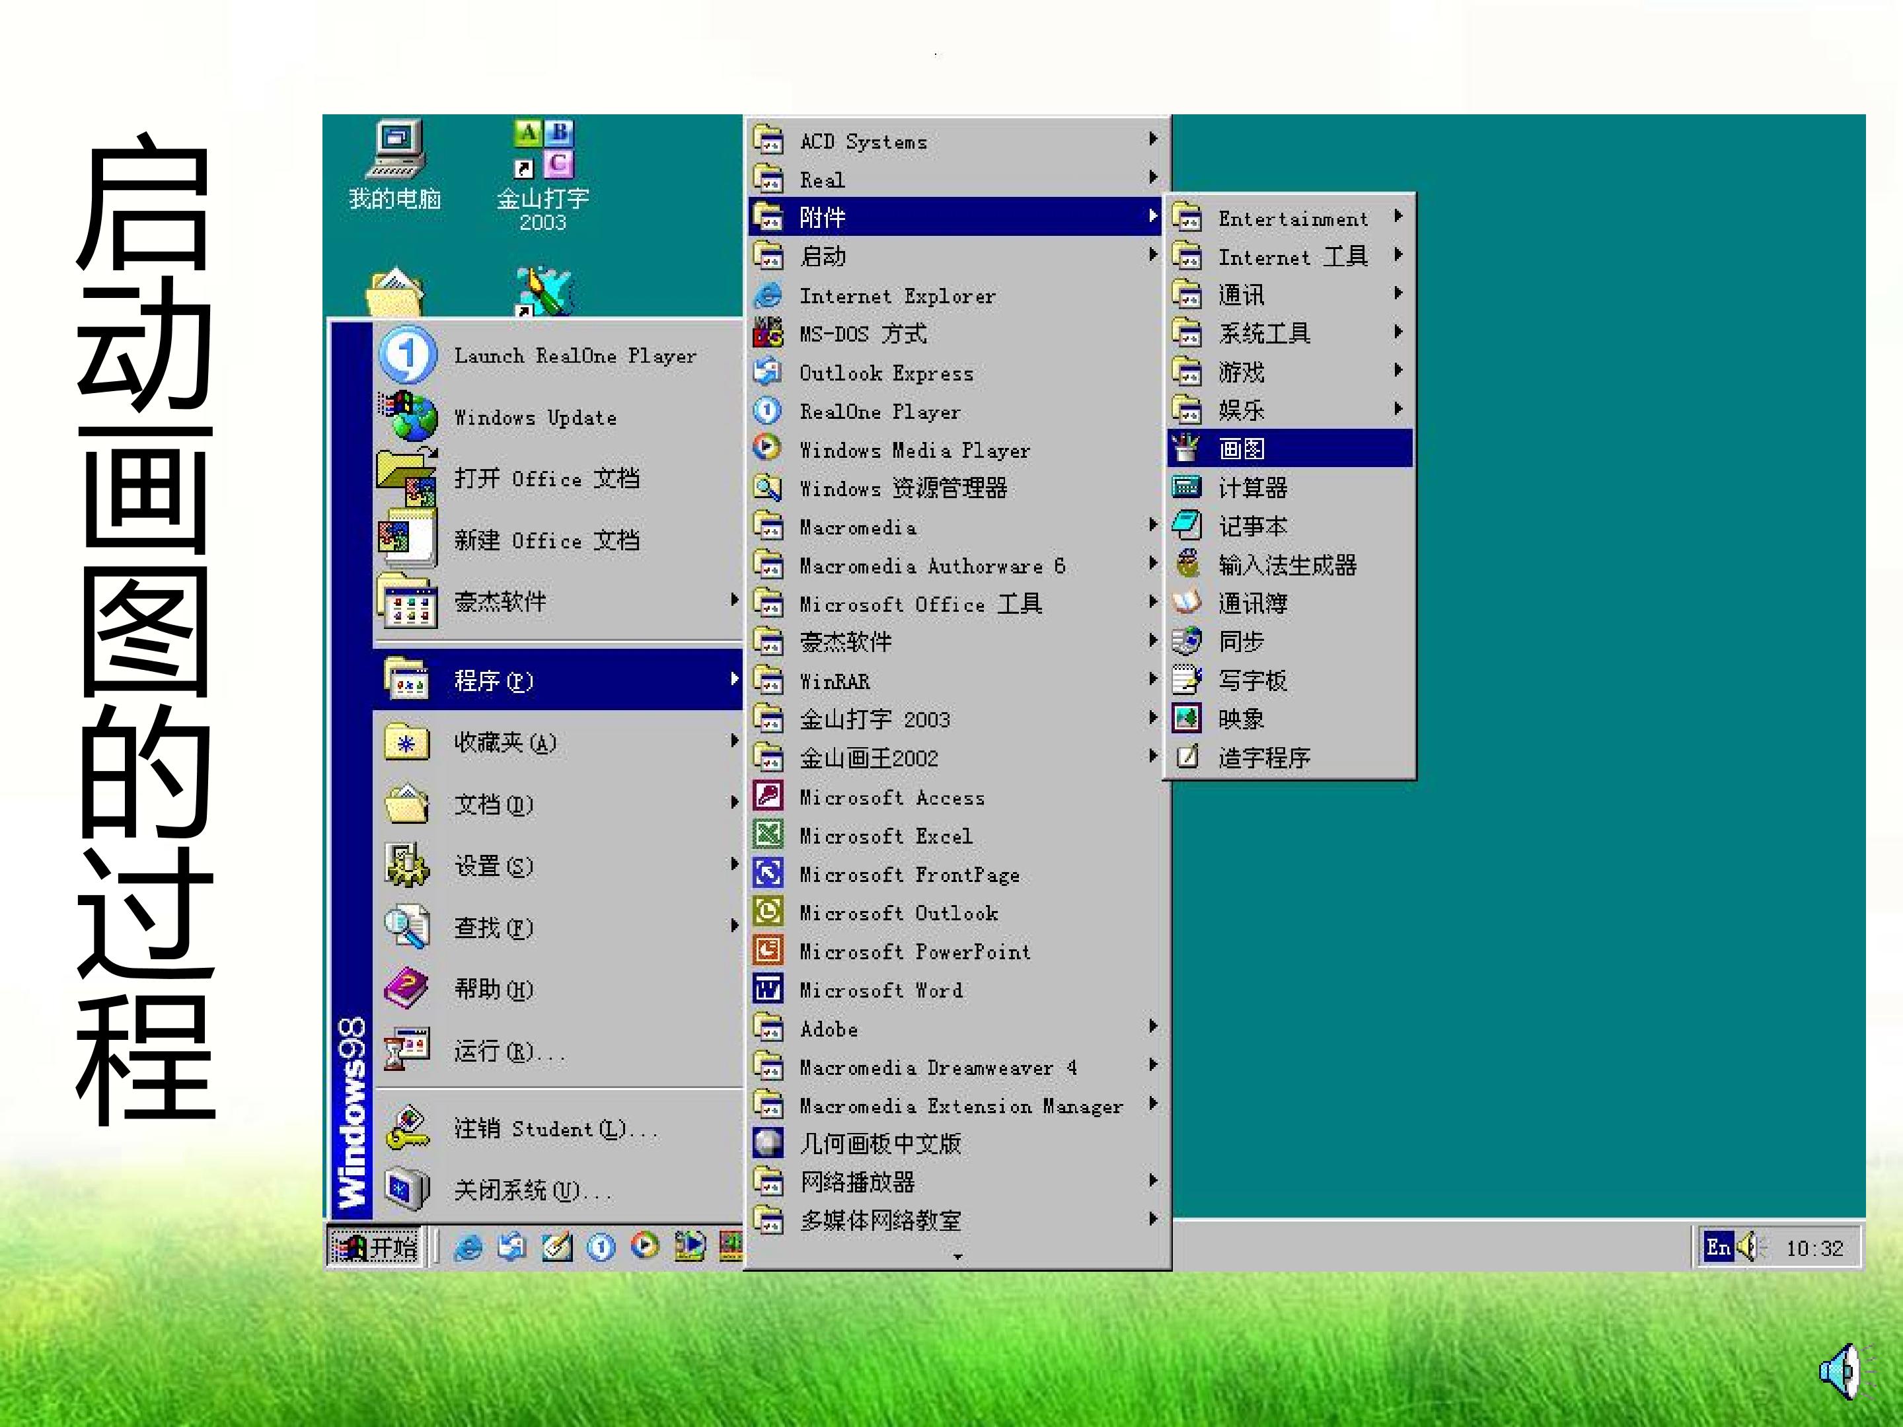This screenshot has width=1903, height=1427.
Task: Open 画图 (Paint) from accessories menu
Action: [x=1290, y=448]
